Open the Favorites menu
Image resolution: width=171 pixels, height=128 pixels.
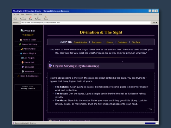[29, 14]
